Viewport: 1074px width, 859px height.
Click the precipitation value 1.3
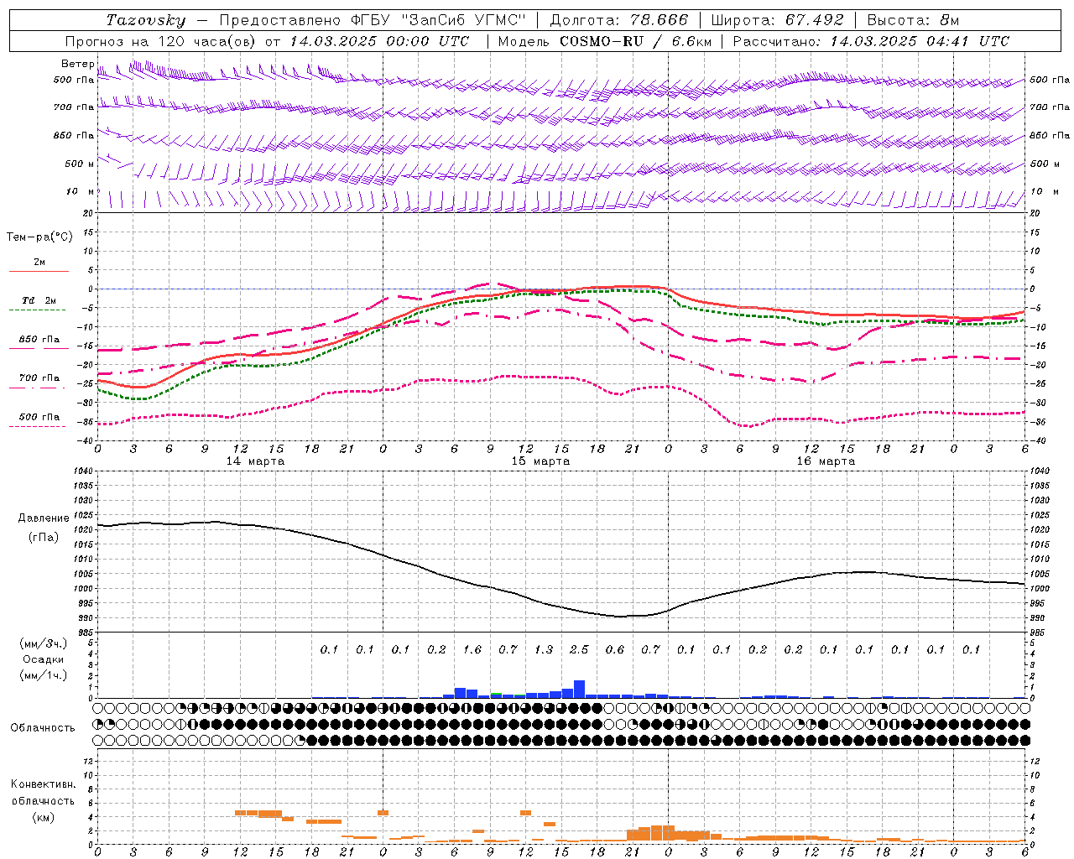(x=544, y=650)
